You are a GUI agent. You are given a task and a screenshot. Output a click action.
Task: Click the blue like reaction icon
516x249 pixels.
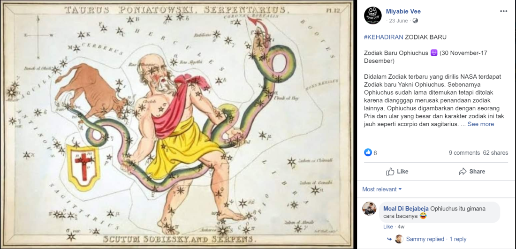click(368, 152)
